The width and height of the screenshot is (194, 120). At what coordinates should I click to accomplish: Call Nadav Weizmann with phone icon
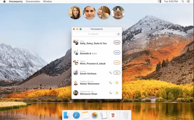[x=111, y=83]
